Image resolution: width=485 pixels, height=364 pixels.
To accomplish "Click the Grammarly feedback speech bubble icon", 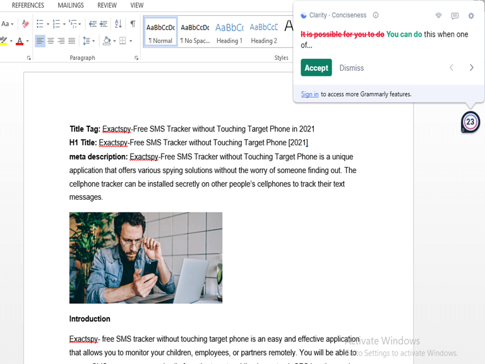I will click(x=455, y=16).
